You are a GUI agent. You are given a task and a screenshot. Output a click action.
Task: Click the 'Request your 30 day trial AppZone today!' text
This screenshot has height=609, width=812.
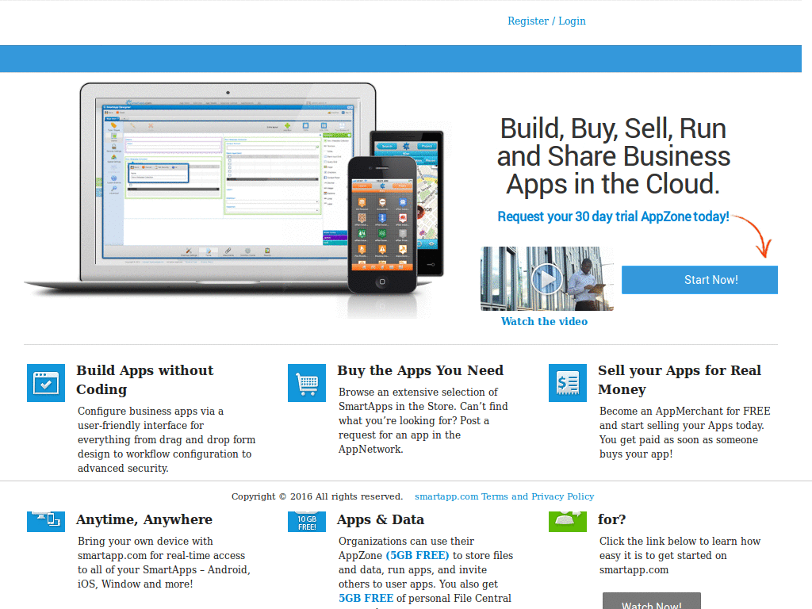(613, 216)
